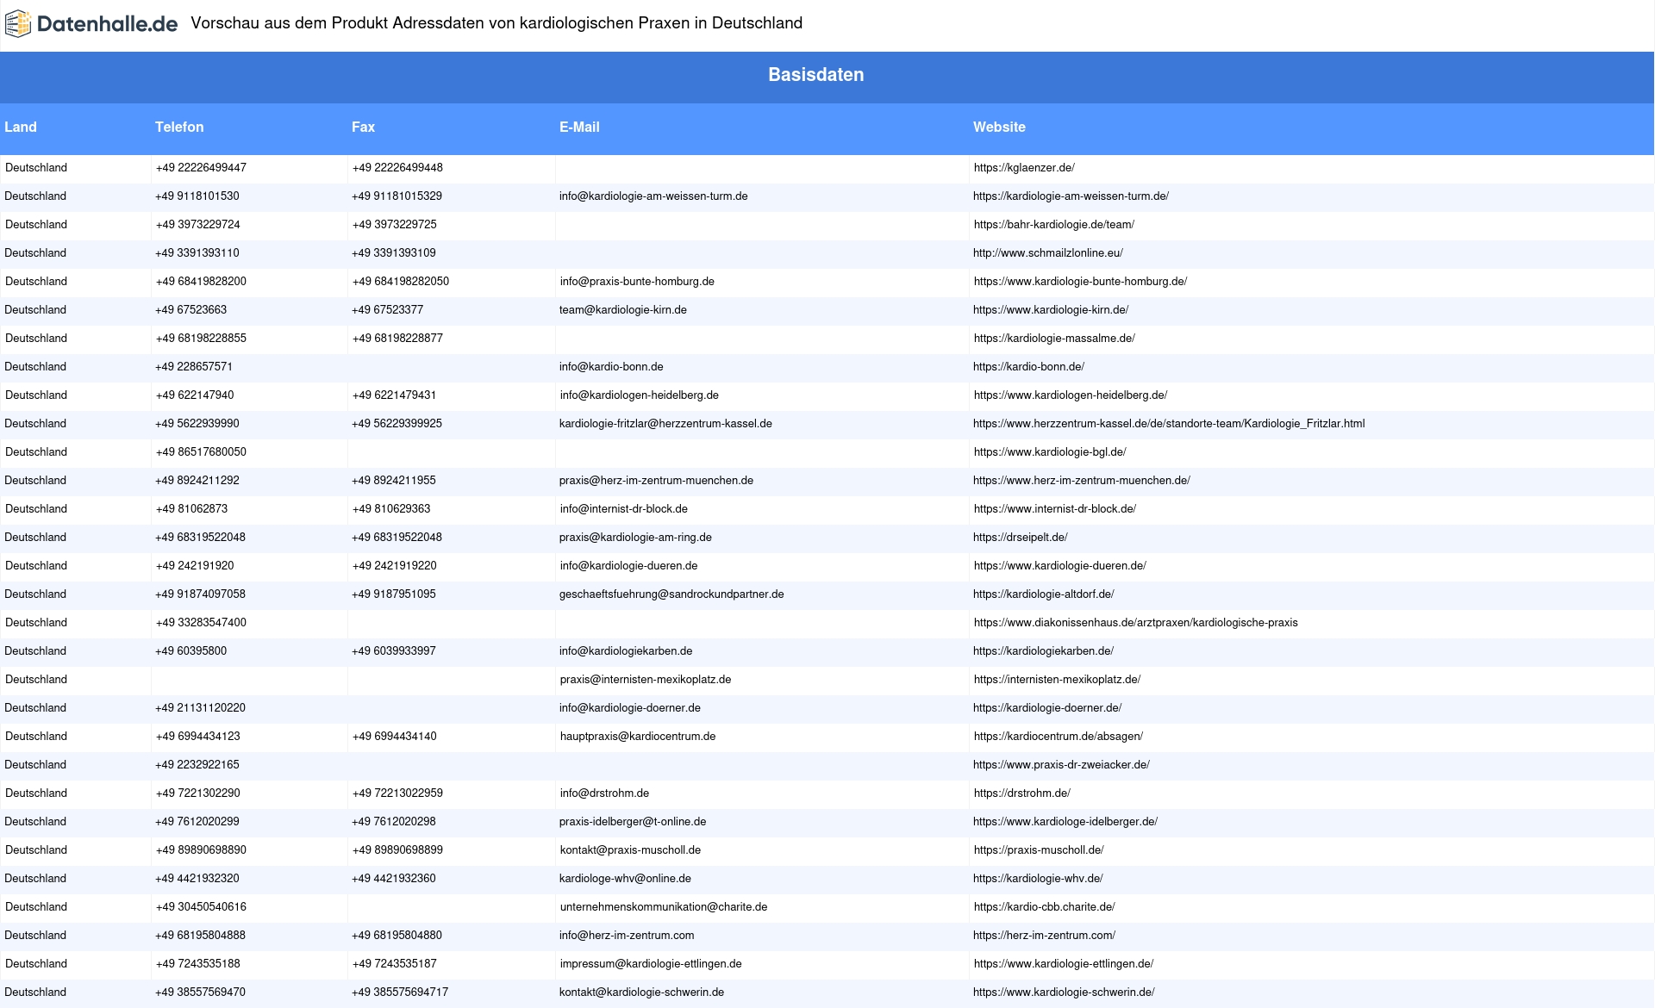Click the E-Mail column header

coord(579,128)
